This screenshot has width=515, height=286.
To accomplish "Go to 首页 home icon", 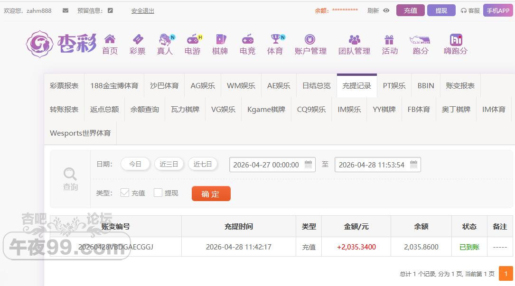I will (x=110, y=40).
